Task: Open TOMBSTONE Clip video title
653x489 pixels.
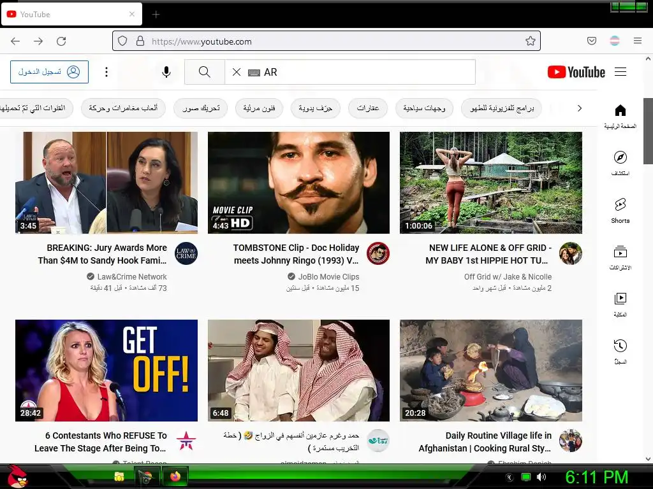Action: (296, 254)
